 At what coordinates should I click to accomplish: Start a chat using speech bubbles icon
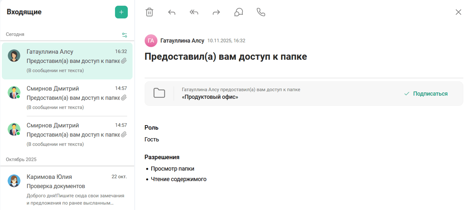point(239,12)
